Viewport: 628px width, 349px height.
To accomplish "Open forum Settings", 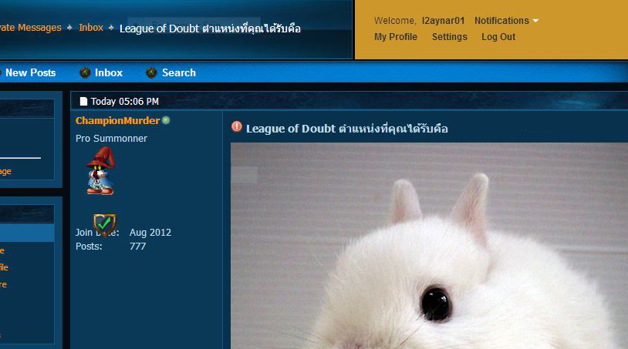I will [449, 37].
